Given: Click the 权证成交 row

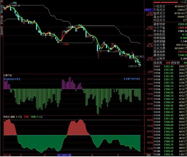Looking at the screenshot, I should coord(170,20).
